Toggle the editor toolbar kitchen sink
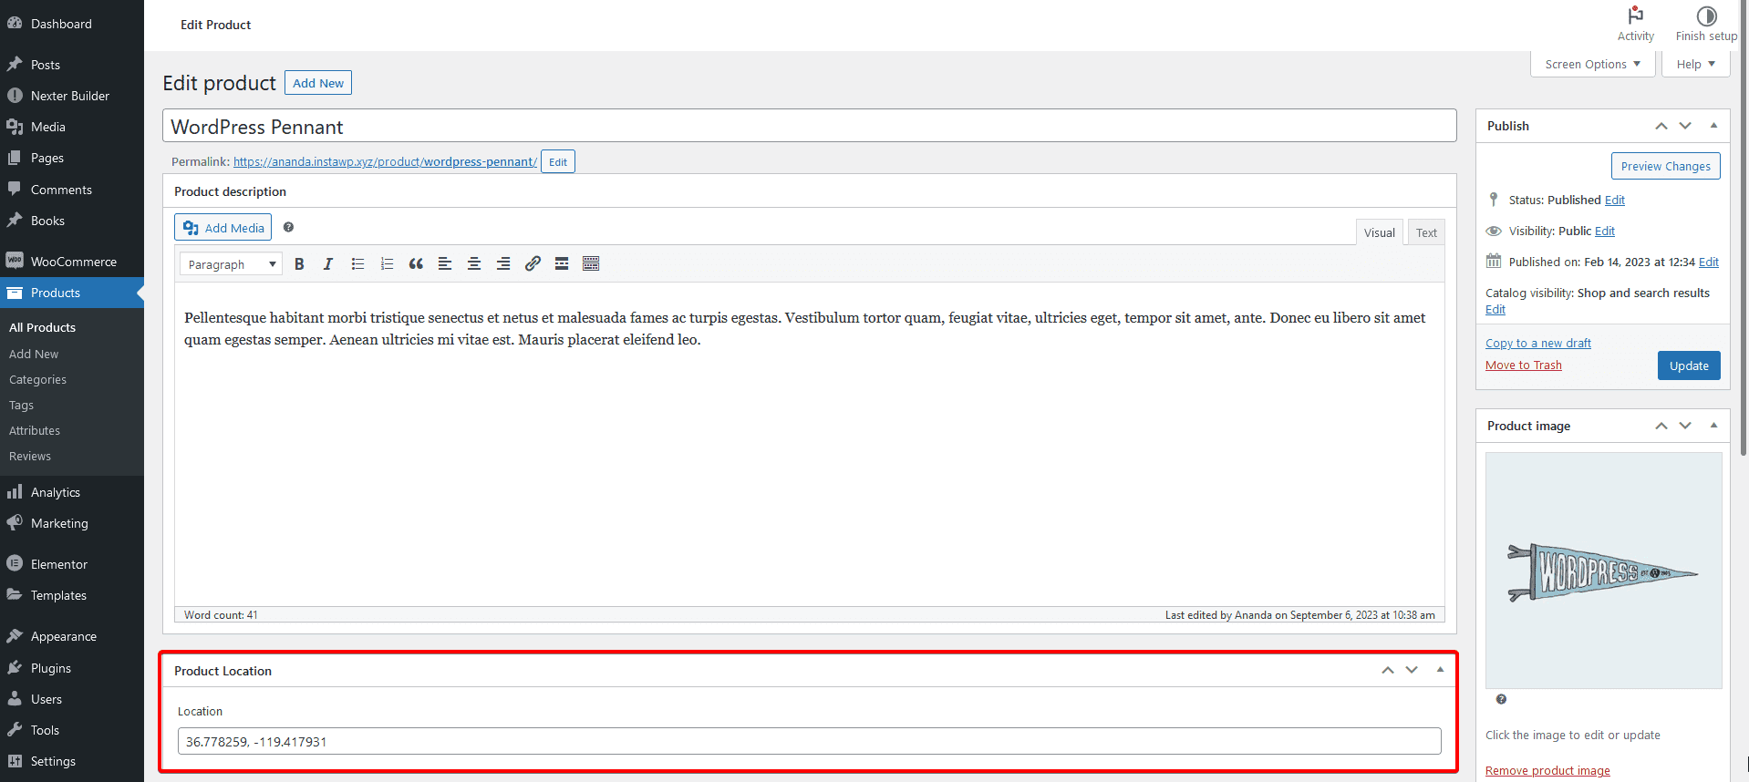 coord(591,264)
